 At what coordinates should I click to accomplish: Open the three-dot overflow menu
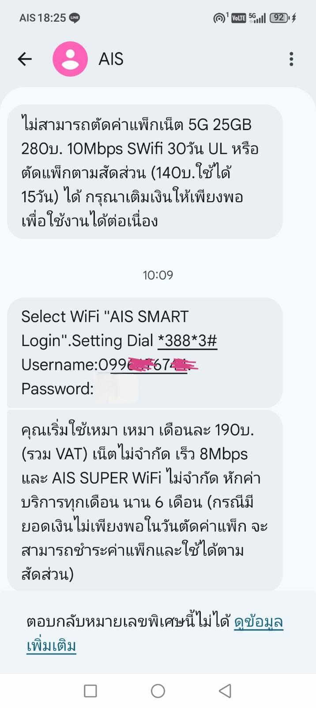pyautogui.click(x=291, y=59)
